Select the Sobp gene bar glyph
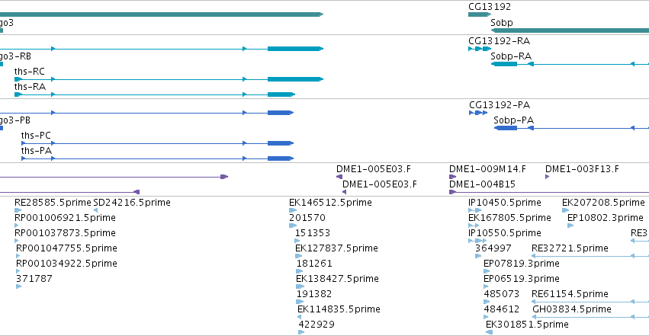Screen dimensions: 649x336 (x=570, y=30)
